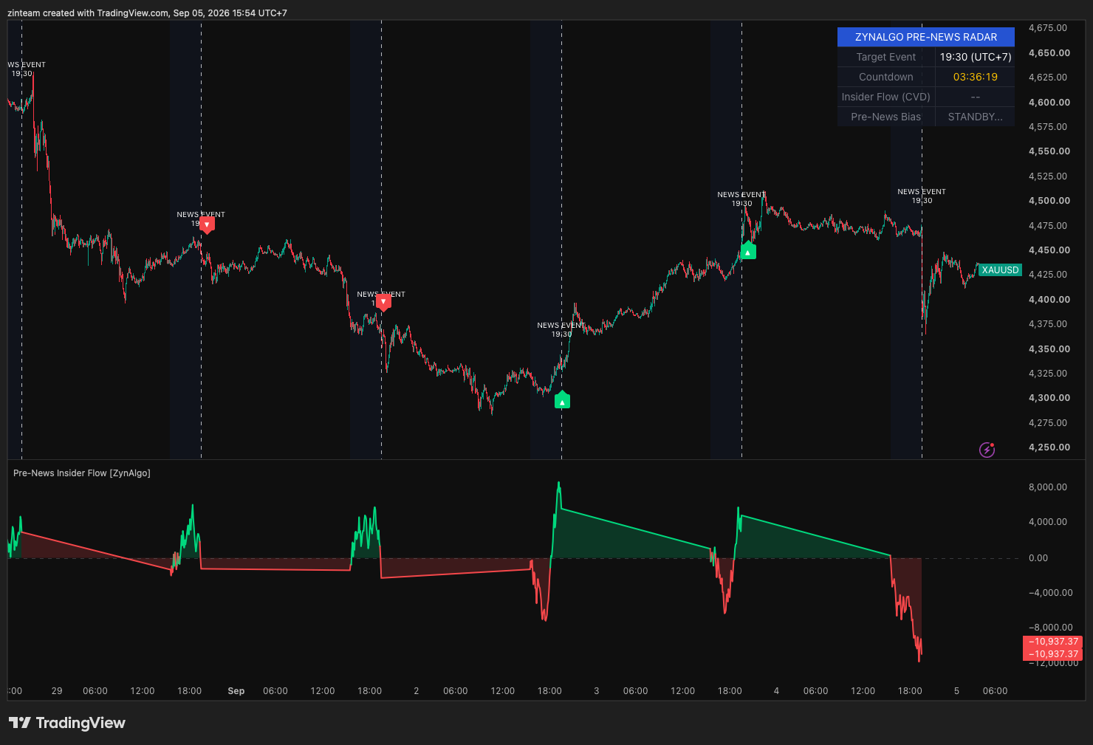This screenshot has width=1093, height=745.
Task: Click the 03:36:19 countdown value
Action: point(975,77)
